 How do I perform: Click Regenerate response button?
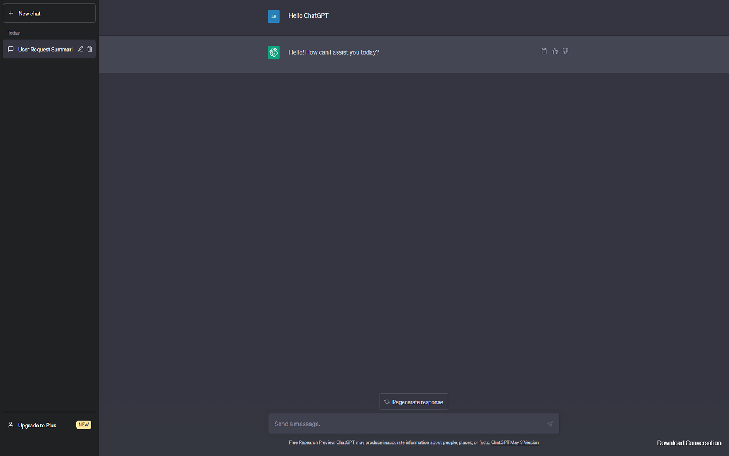click(x=414, y=402)
